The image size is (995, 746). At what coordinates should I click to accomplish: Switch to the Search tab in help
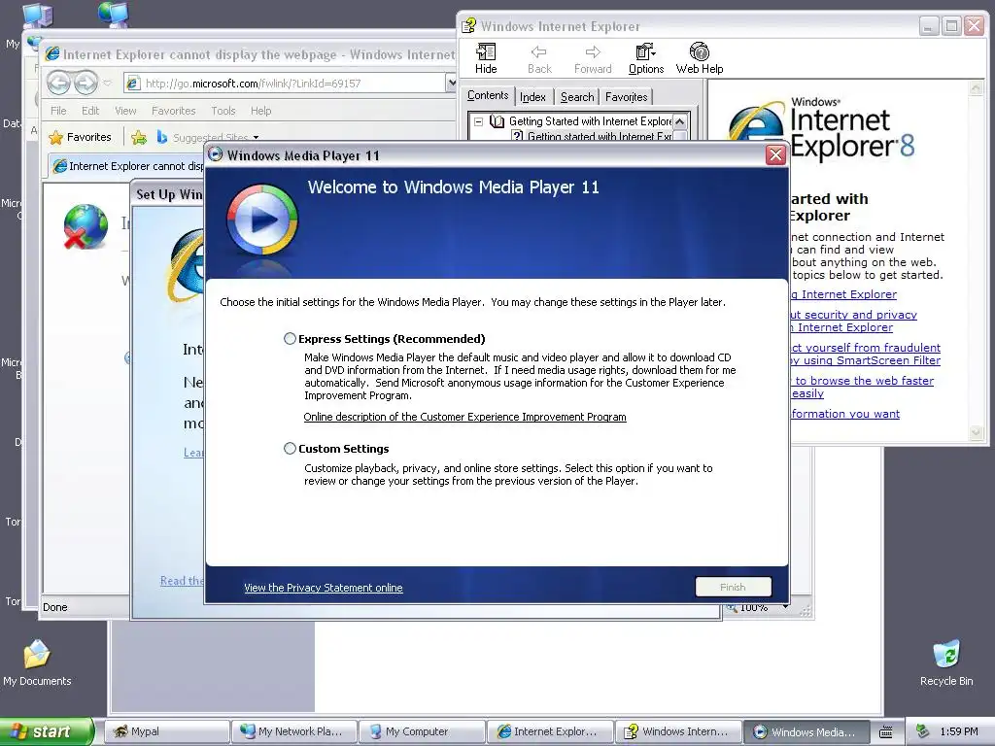[577, 97]
